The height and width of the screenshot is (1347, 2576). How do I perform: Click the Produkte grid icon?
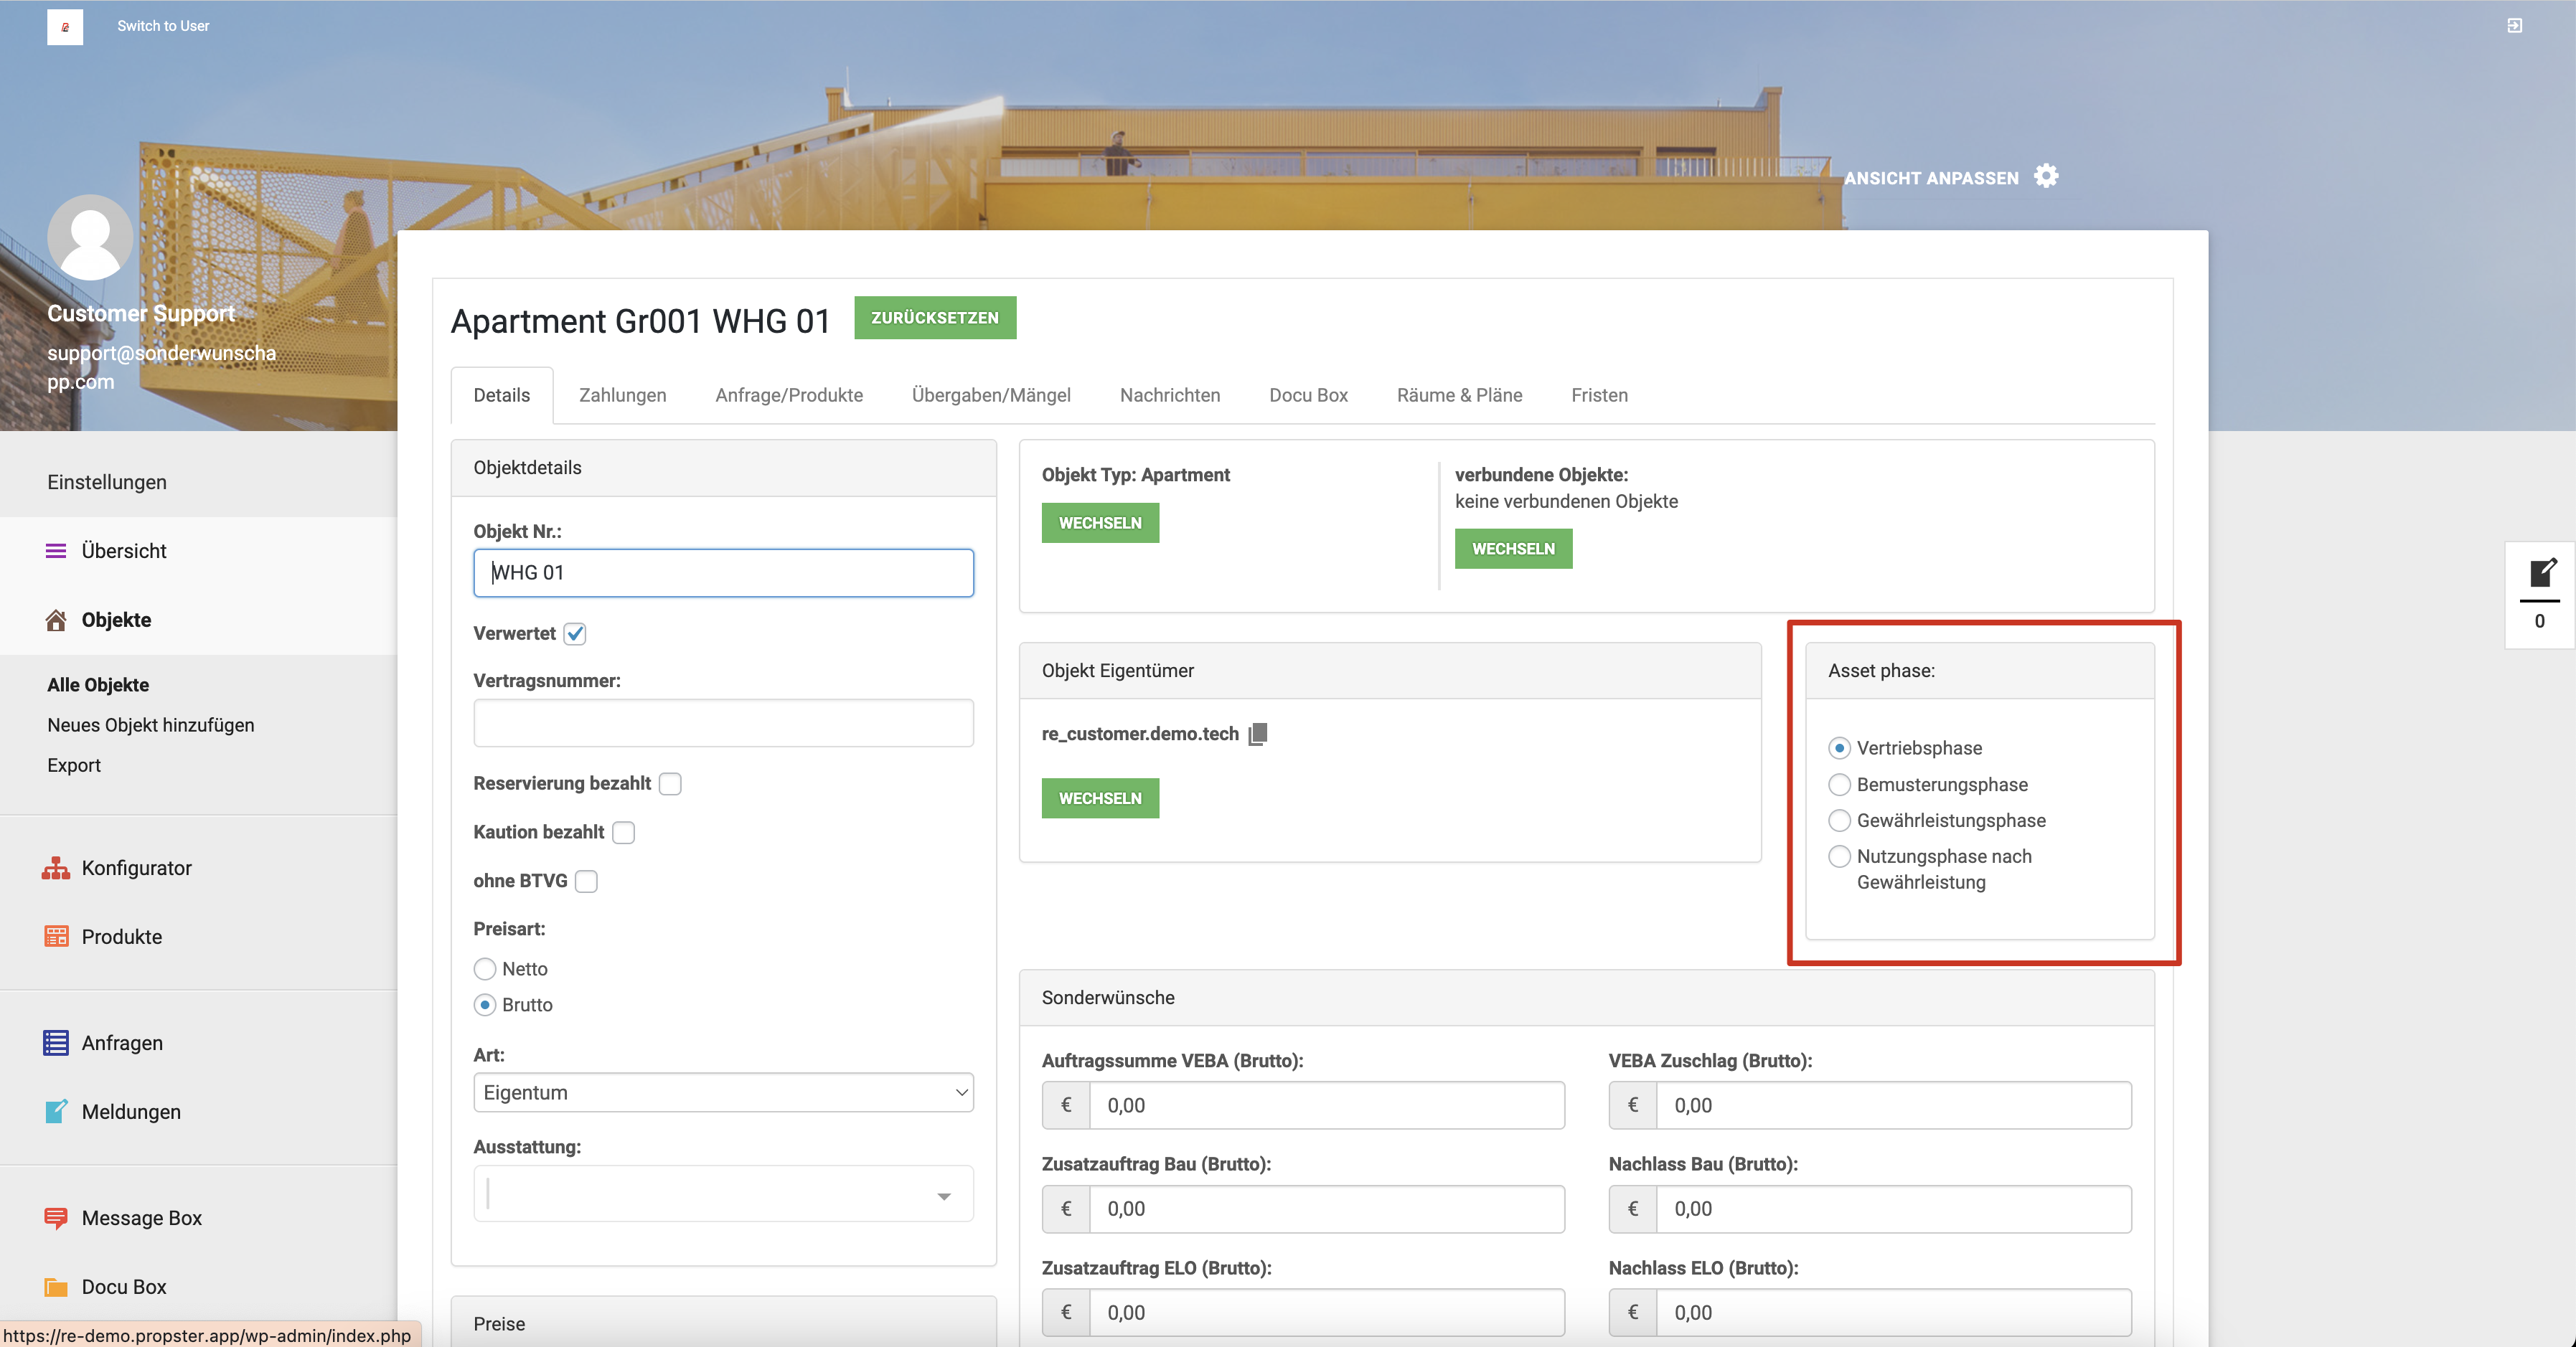click(56, 936)
